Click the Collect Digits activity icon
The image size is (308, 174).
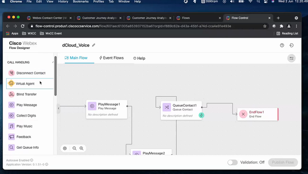click(11, 116)
